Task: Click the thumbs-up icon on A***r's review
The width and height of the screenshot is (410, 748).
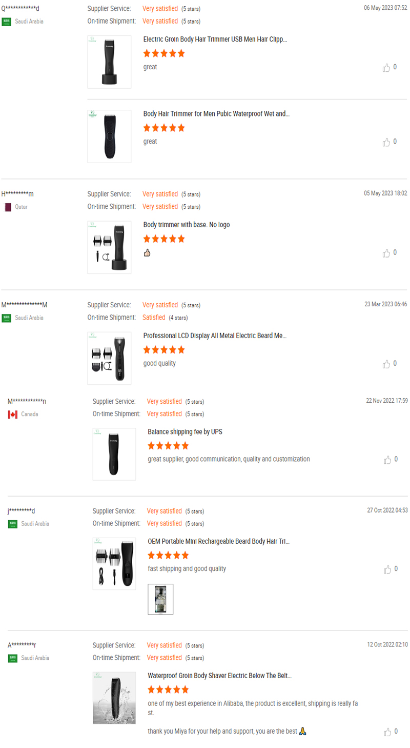Action: (x=388, y=731)
